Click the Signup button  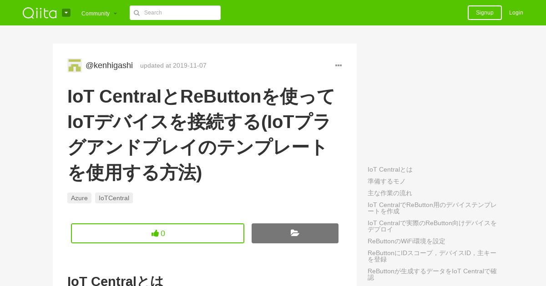coord(485,13)
